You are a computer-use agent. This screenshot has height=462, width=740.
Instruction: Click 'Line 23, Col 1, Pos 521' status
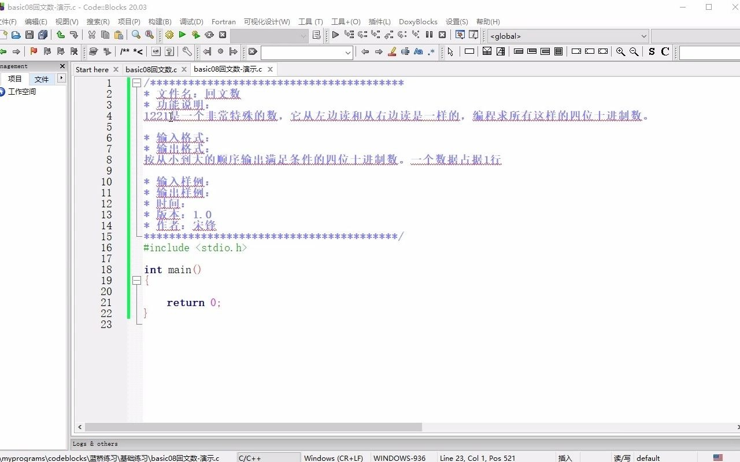(478, 458)
